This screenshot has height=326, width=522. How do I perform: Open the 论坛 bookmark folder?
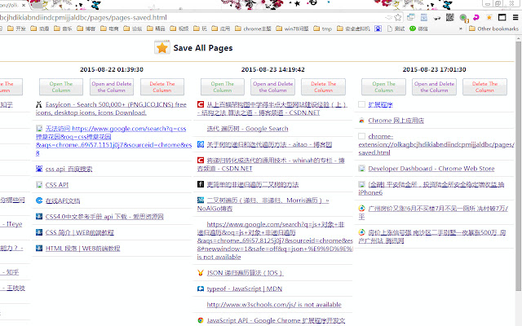point(133,29)
